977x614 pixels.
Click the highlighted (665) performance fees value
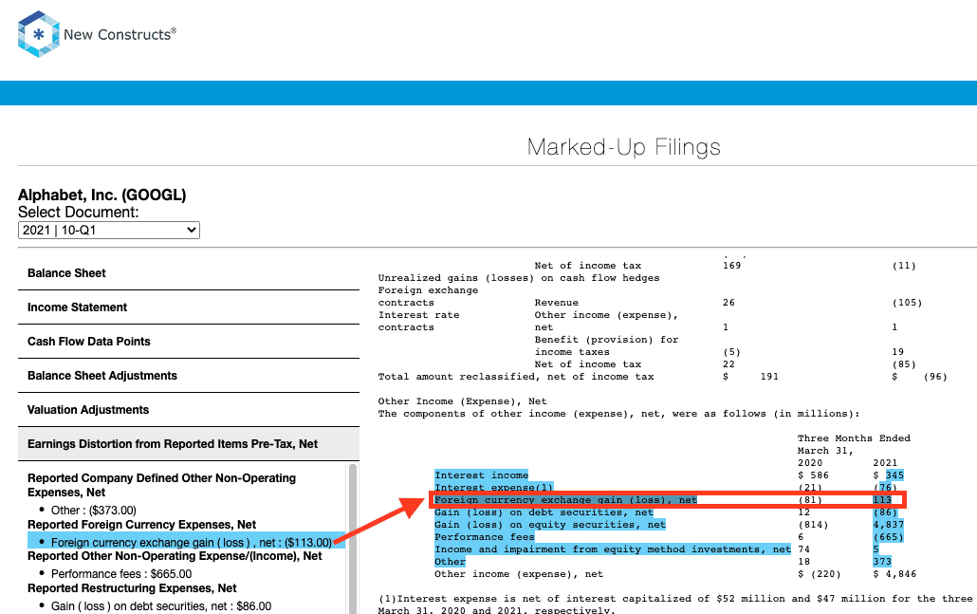pyautogui.click(x=889, y=537)
